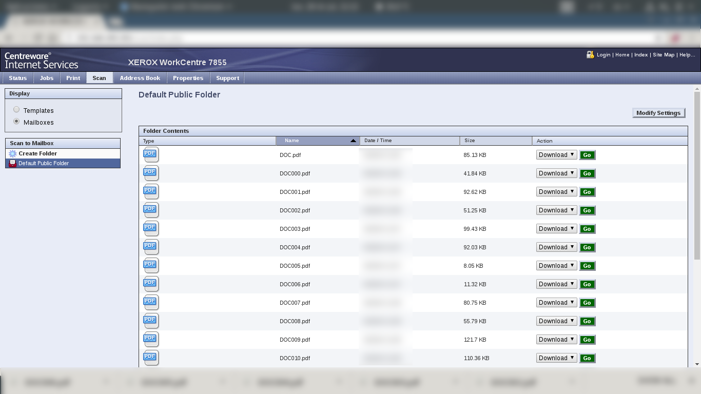This screenshot has height=394, width=701.
Task: Click the PDF icon for DOC002.pdf
Action: pos(151,210)
